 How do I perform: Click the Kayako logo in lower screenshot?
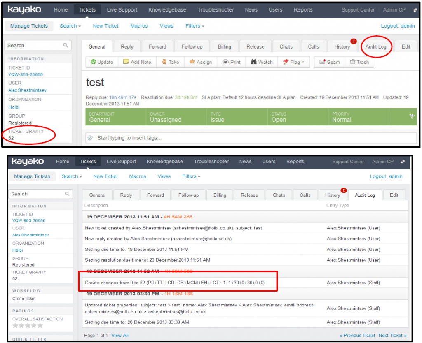[x=28, y=162]
